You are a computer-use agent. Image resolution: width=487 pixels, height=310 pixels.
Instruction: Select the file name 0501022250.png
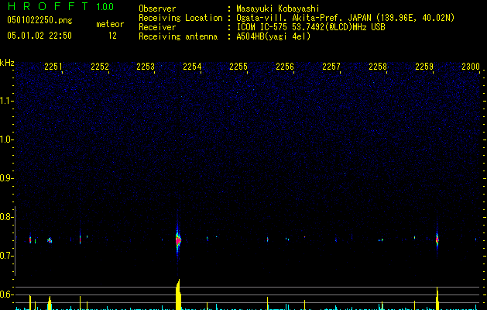39,20
